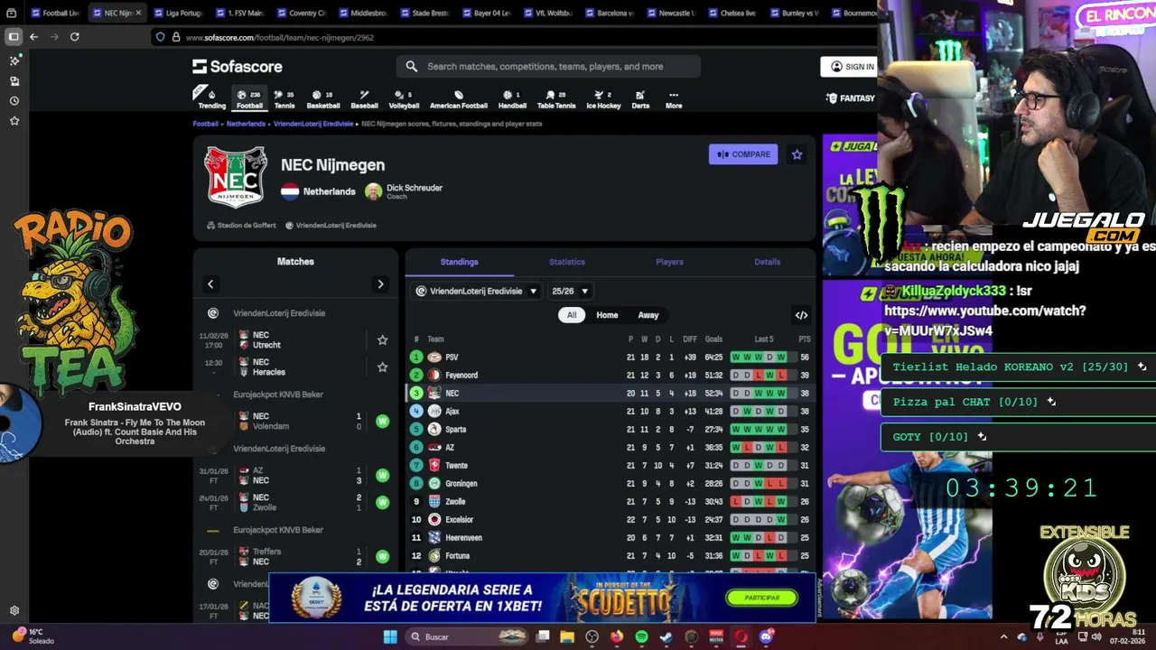
Task: Select the Standings tab
Action: (x=459, y=262)
